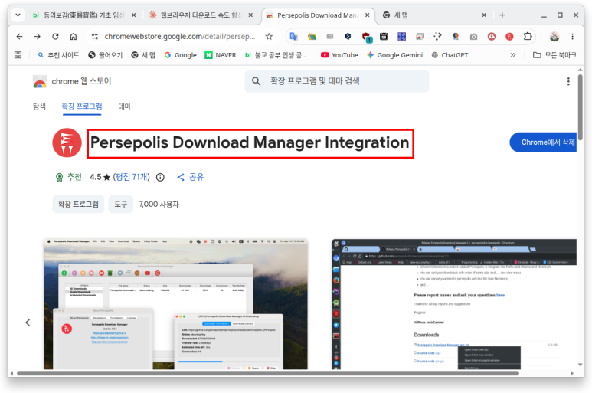Open the 추천 사이트 bookmark
The height and width of the screenshot is (393, 592).
pos(58,55)
